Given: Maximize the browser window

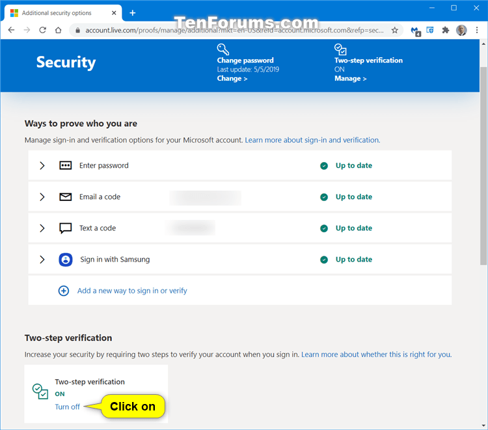Looking at the screenshot, I should click(x=454, y=8).
